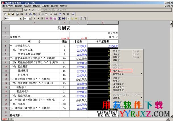Select column A header

tap(34, 23)
